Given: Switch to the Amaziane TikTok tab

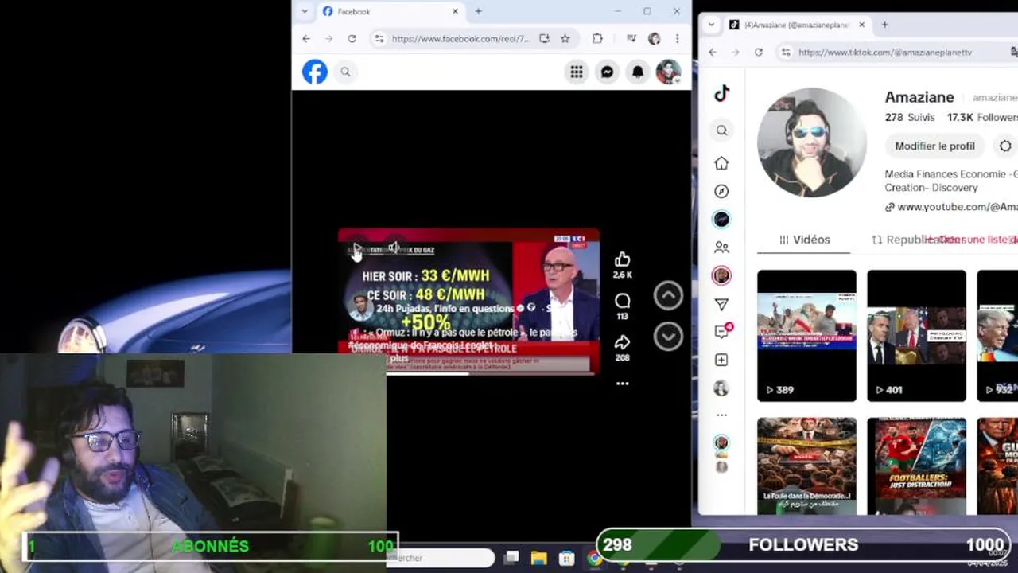Looking at the screenshot, I should (797, 25).
